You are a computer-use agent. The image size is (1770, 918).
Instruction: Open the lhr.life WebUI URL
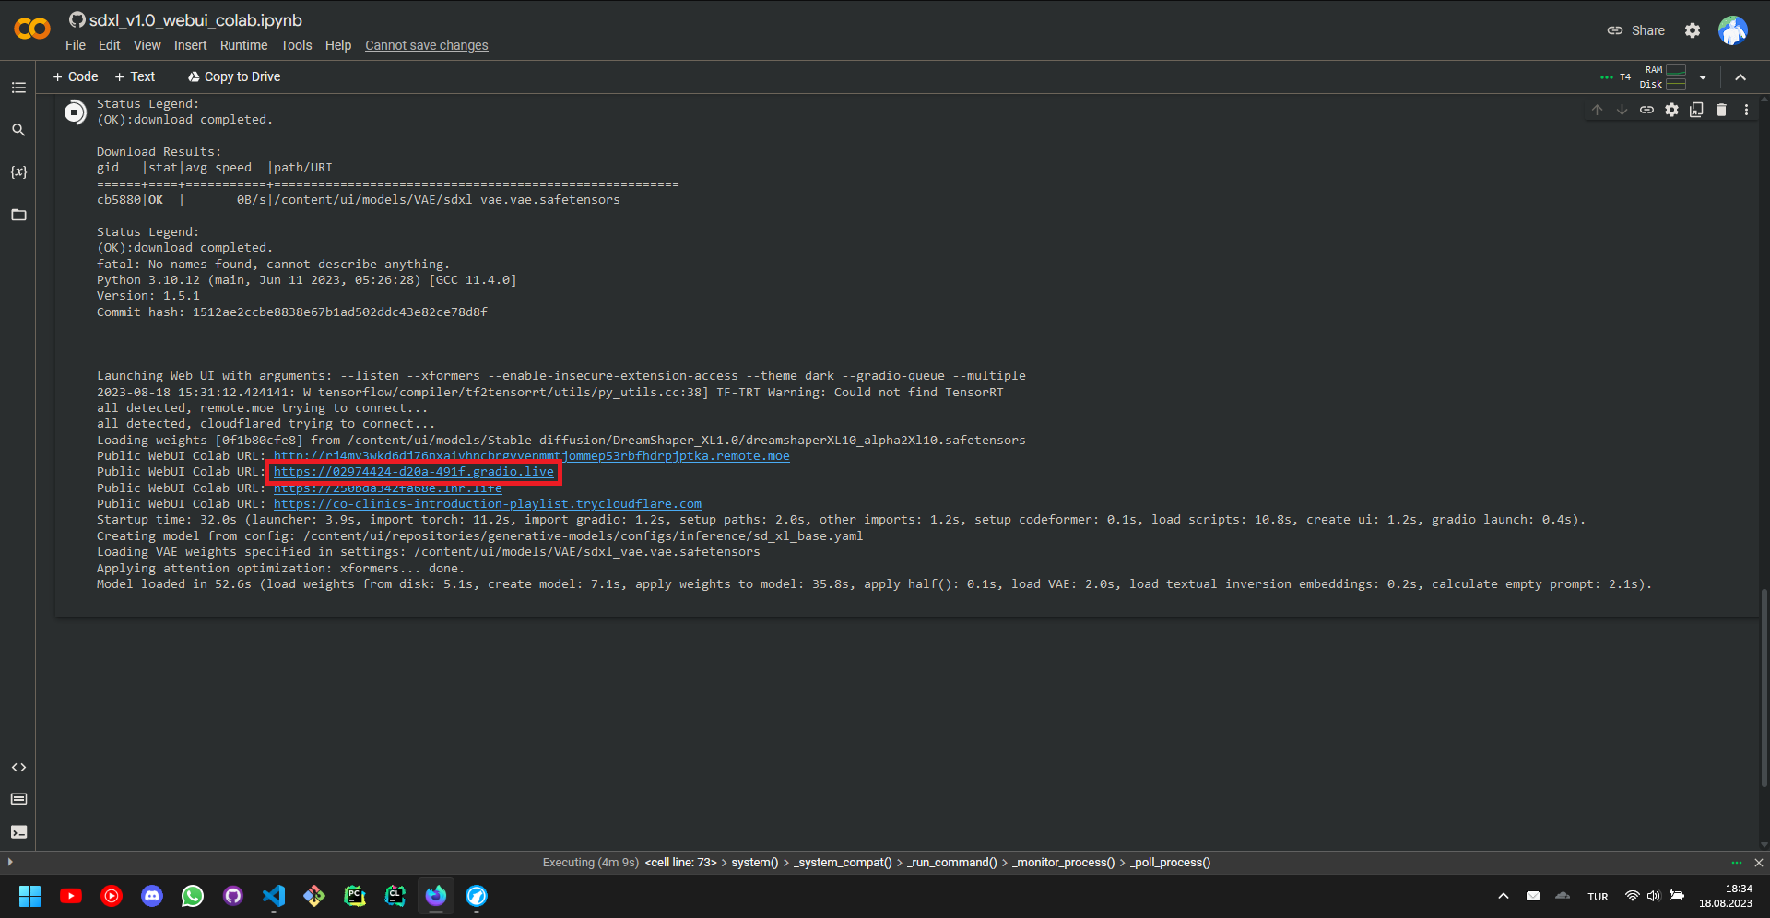pos(388,488)
